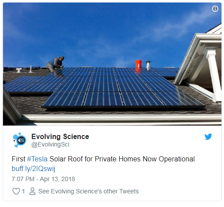The height and width of the screenshot is (207, 224).
Task: Open the 7:07 PM - Apr 13, 2018 timestamp
Action: [43, 179]
